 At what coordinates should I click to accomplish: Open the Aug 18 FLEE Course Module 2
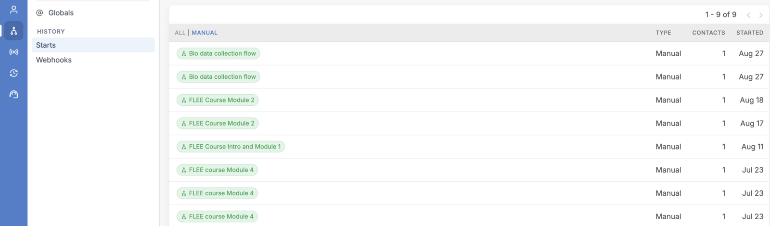(x=218, y=100)
